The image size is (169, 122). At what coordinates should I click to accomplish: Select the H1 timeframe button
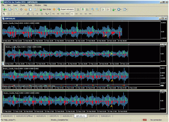(72, 14)
